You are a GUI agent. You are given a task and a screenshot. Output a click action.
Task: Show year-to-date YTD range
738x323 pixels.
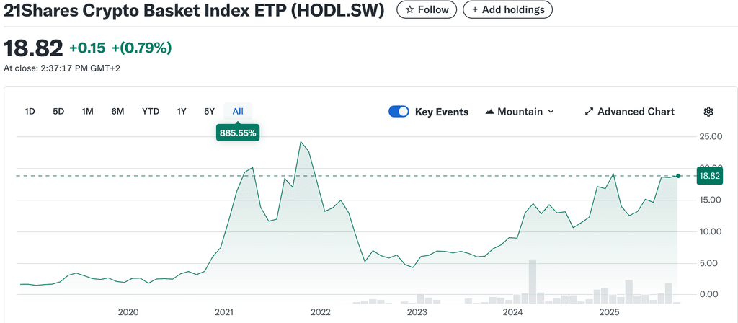(x=151, y=112)
